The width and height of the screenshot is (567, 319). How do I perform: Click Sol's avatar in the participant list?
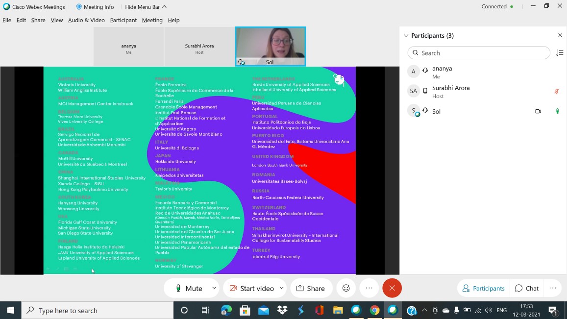(413, 111)
